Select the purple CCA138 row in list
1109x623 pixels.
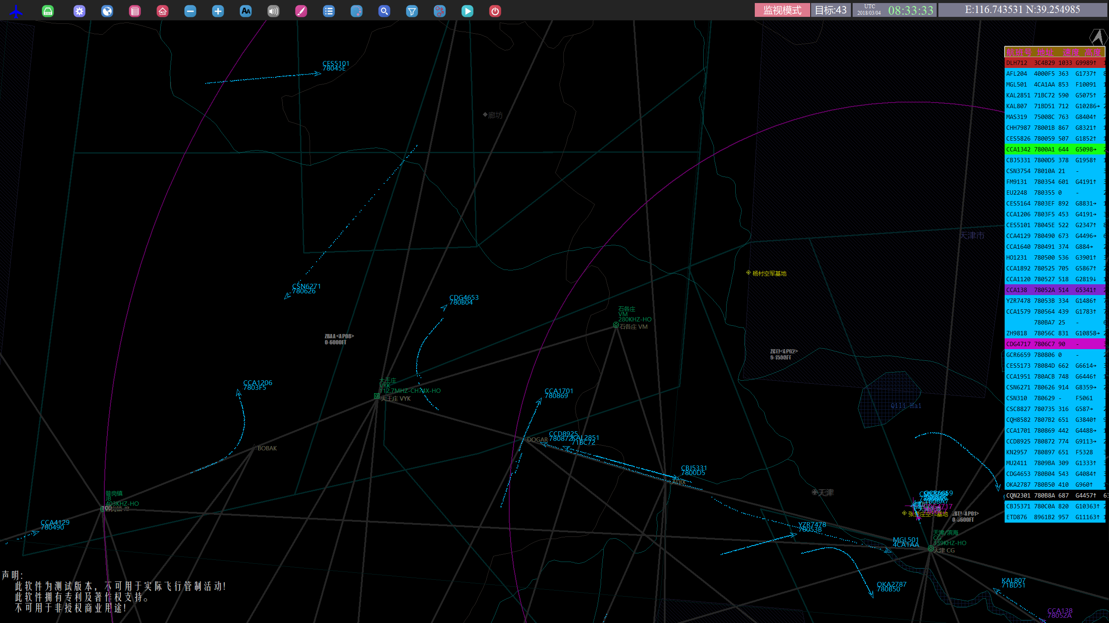(x=1055, y=290)
